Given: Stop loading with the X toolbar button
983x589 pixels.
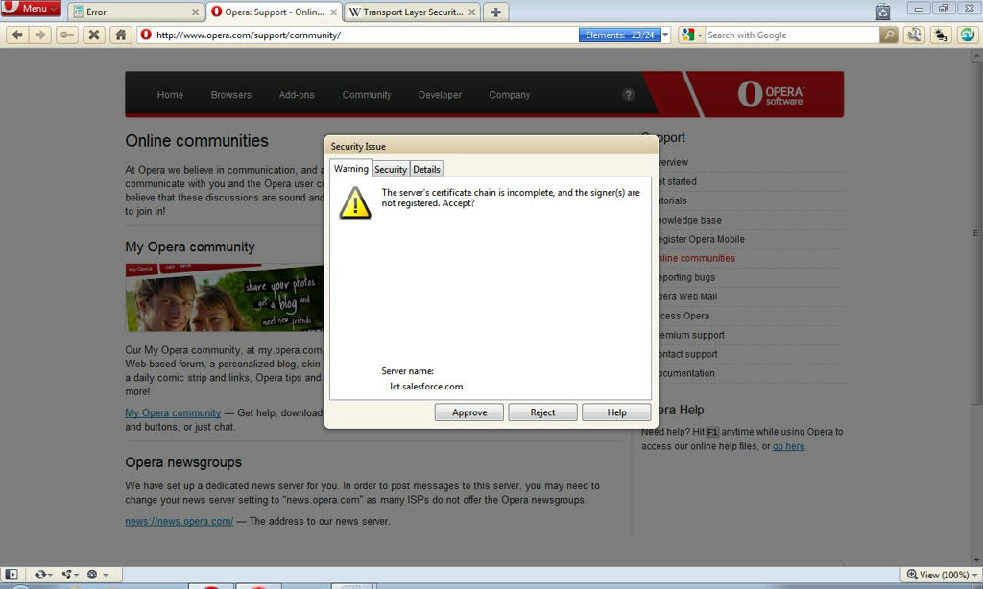Looking at the screenshot, I should click(x=94, y=35).
